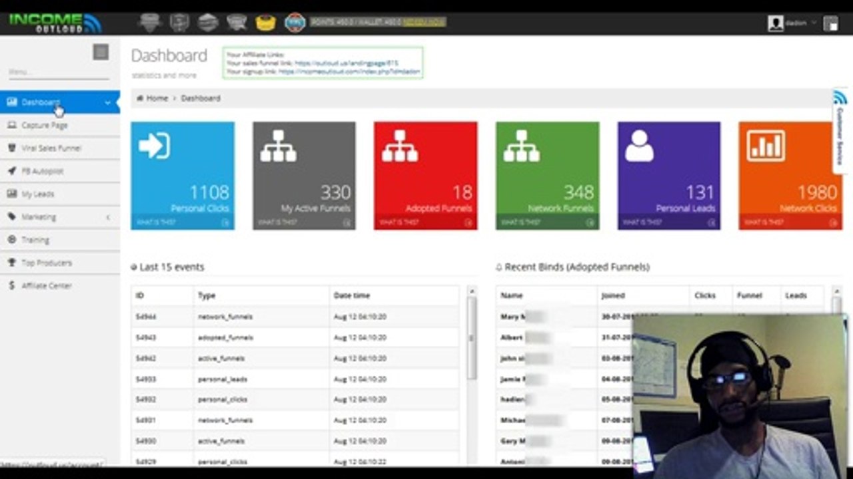This screenshot has height=479, width=853.
Task: Click the Dashboard sidebar chart icon
Action: pyautogui.click(x=12, y=102)
